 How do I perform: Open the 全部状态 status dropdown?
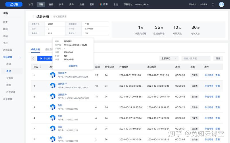pos(169,58)
